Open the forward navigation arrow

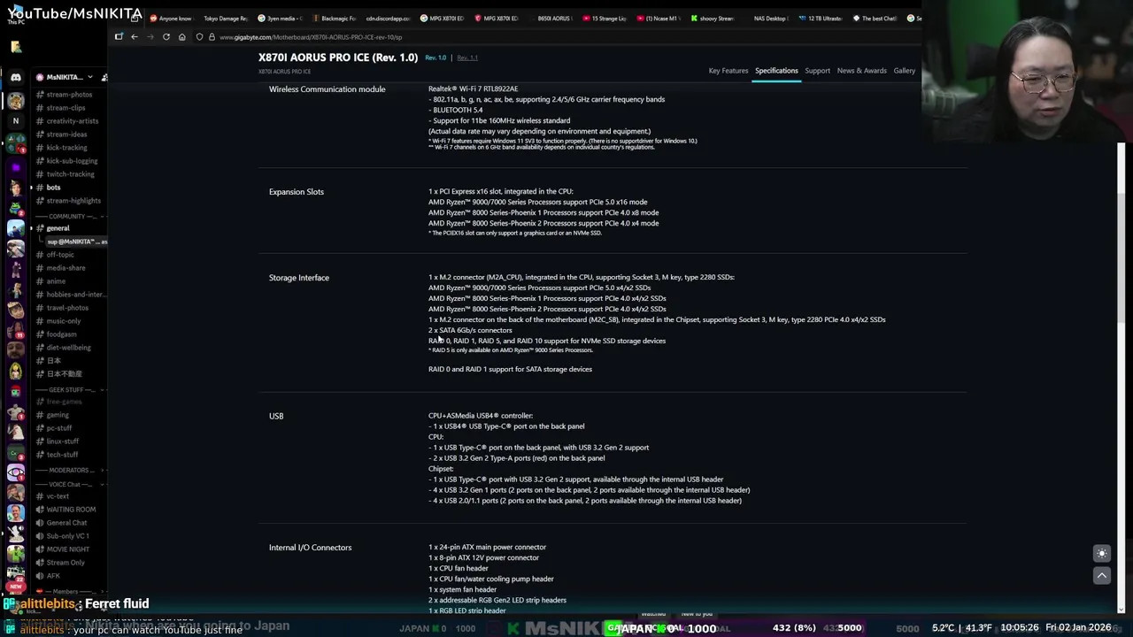pyautogui.click(x=150, y=36)
